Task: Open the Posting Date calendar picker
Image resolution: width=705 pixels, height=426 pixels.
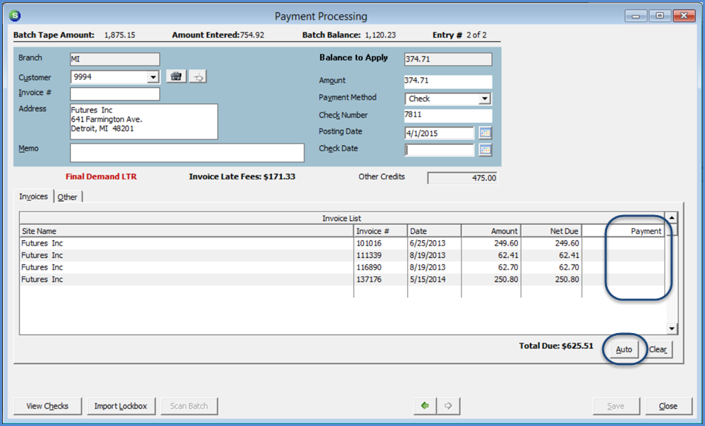Action: pyautogui.click(x=485, y=133)
